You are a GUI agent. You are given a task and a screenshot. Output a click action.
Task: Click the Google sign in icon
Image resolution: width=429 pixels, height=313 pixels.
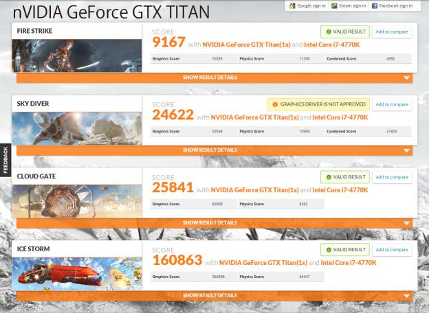coord(292,5)
